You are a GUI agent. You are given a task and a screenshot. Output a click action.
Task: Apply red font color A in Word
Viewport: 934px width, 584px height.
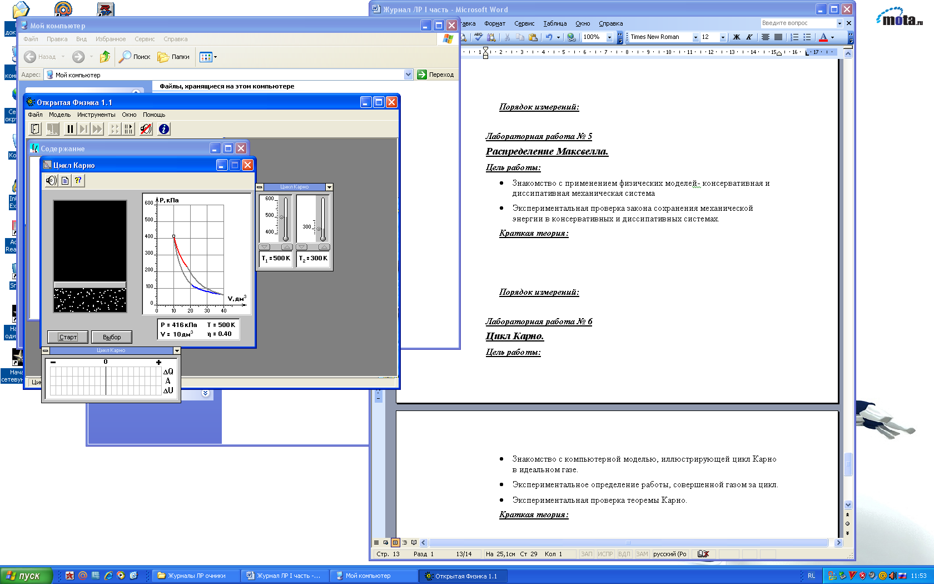coord(823,37)
